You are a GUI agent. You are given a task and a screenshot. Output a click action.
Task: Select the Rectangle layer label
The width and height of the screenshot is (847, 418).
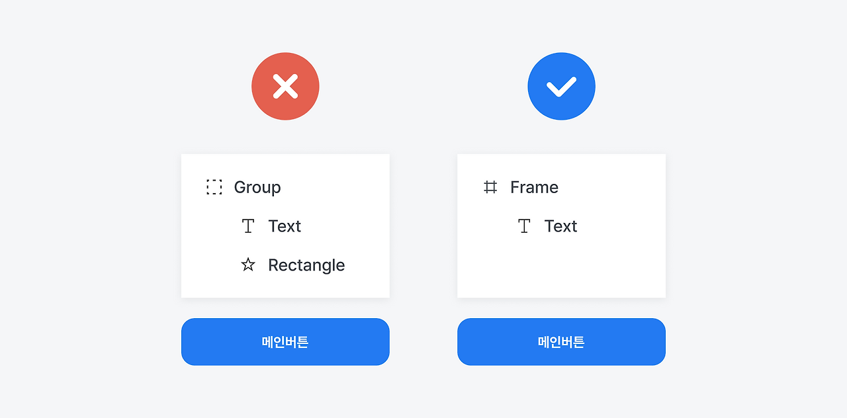[x=306, y=265]
